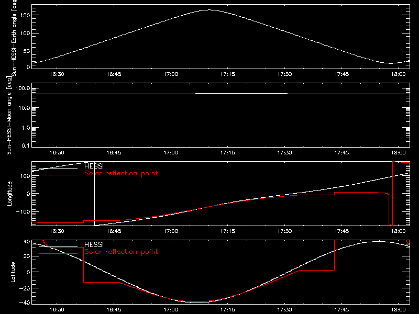Click '17:30' time label under Latitude plot

pyautogui.click(x=284, y=310)
